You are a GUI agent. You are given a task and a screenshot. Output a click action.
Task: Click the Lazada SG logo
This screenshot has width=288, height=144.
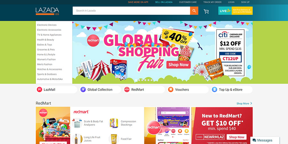click(47, 11)
